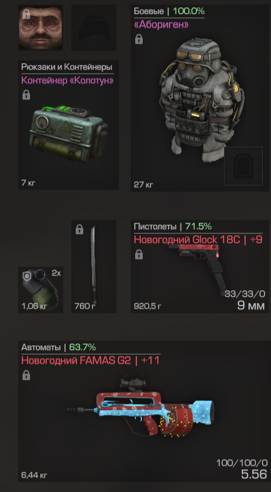Select the empty helmet slot

tap(94, 28)
